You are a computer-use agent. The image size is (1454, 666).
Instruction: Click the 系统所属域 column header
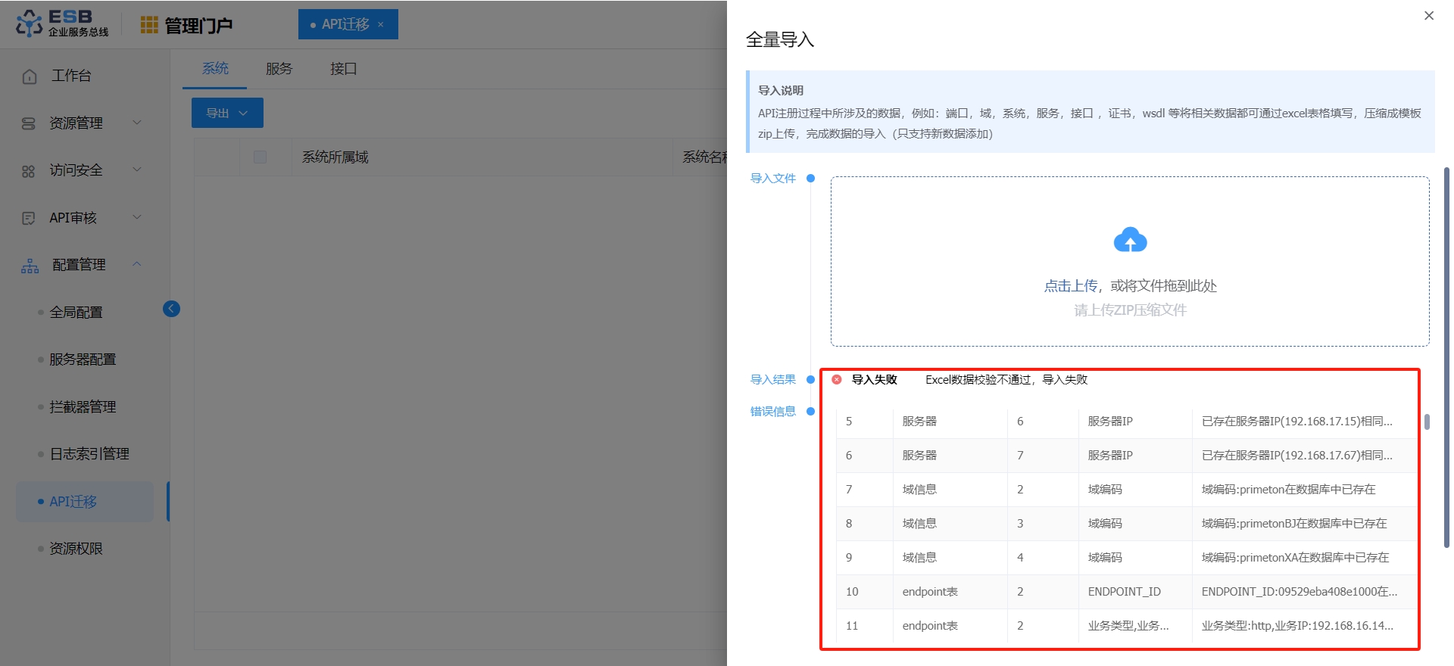[x=335, y=157]
